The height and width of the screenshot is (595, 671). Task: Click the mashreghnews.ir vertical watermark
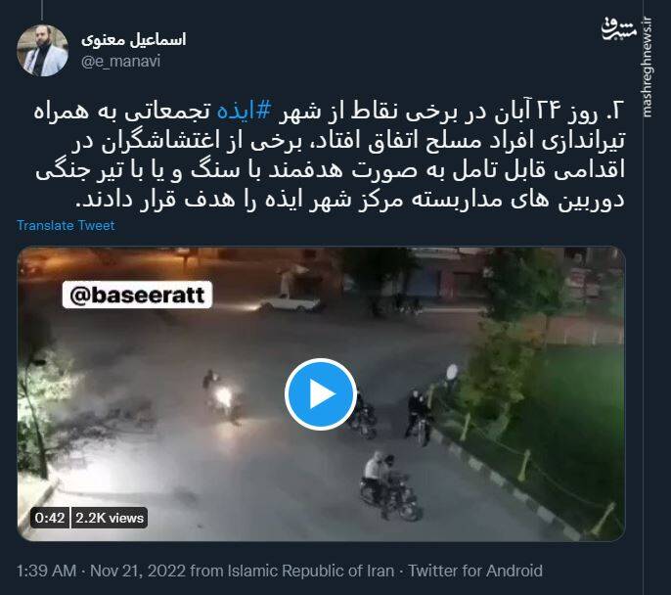pyautogui.click(x=648, y=67)
